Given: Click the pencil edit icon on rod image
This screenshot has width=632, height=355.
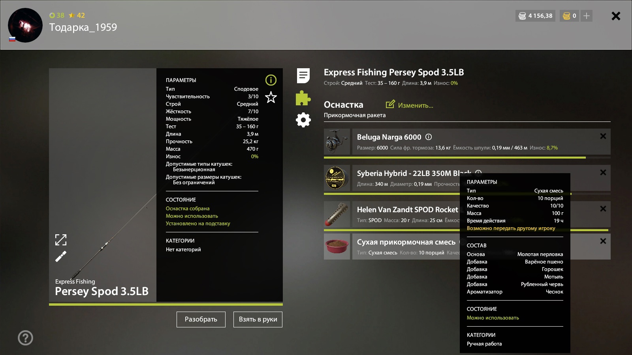Looking at the screenshot, I should [x=61, y=257].
